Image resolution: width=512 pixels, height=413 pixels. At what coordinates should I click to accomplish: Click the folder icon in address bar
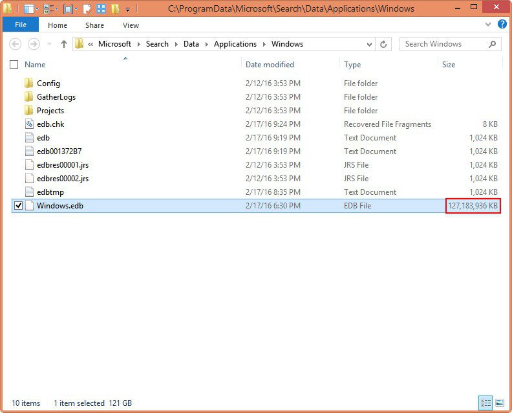(x=79, y=43)
